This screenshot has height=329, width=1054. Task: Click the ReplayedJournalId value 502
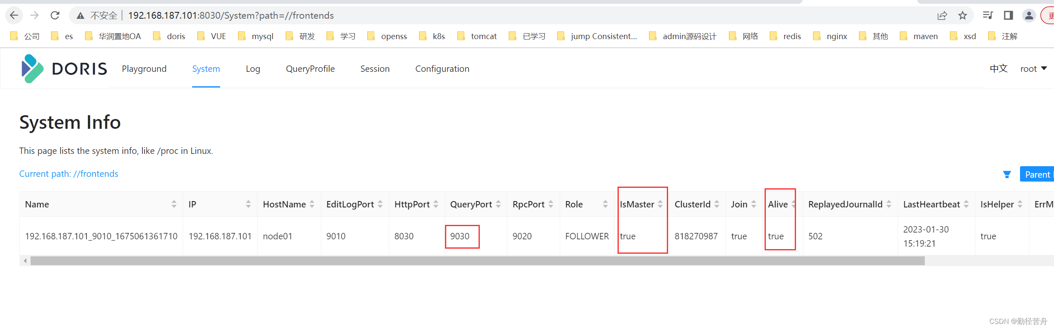click(815, 236)
